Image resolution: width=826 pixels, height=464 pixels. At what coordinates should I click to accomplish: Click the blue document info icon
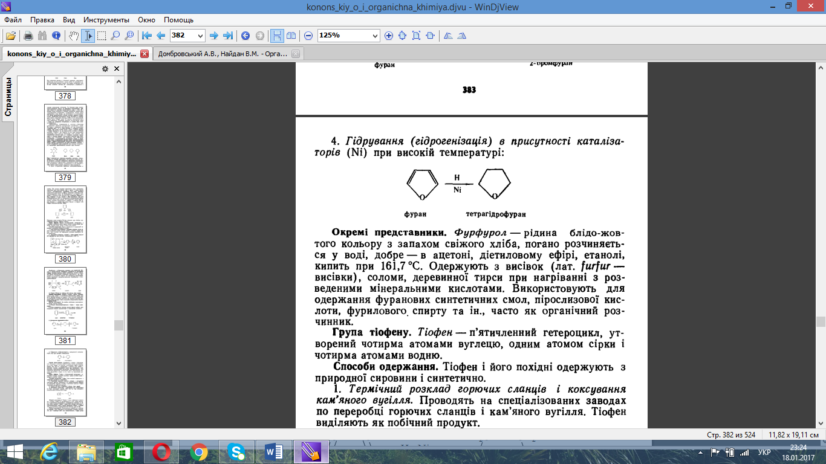[x=56, y=36]
